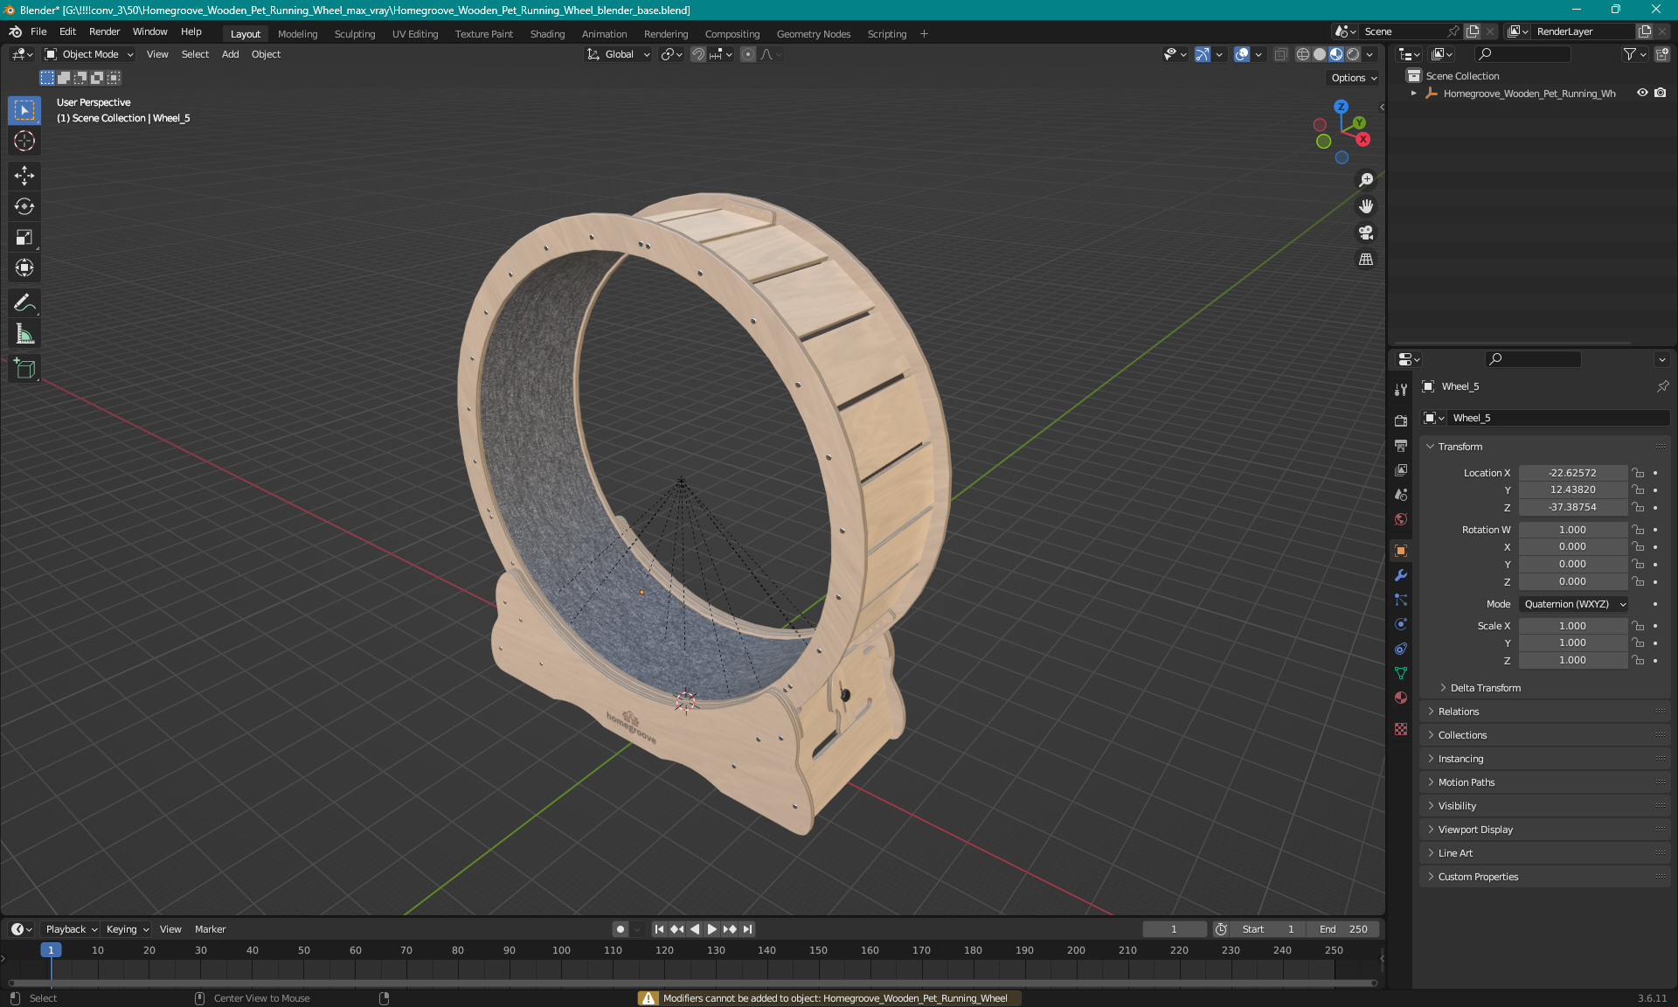Activate the Rotate tool
The width and height of the screenshot is (1678, 1007).
(x=24, y=206)
